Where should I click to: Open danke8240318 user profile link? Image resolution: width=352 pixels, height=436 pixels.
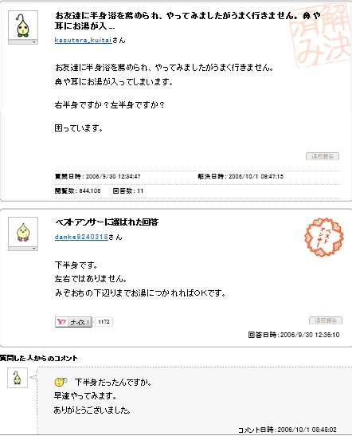(81, 238)
